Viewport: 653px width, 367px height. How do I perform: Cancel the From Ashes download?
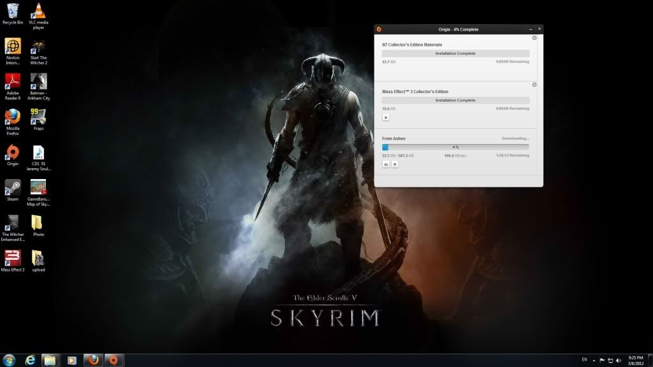(x=395, y=164)
